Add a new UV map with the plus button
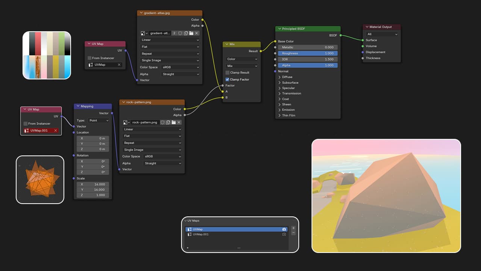The image size is (481, 271). pos(293,228)
